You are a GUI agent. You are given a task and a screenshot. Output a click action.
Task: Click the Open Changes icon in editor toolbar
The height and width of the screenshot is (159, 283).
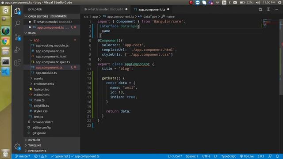click(x=260, y=9)
